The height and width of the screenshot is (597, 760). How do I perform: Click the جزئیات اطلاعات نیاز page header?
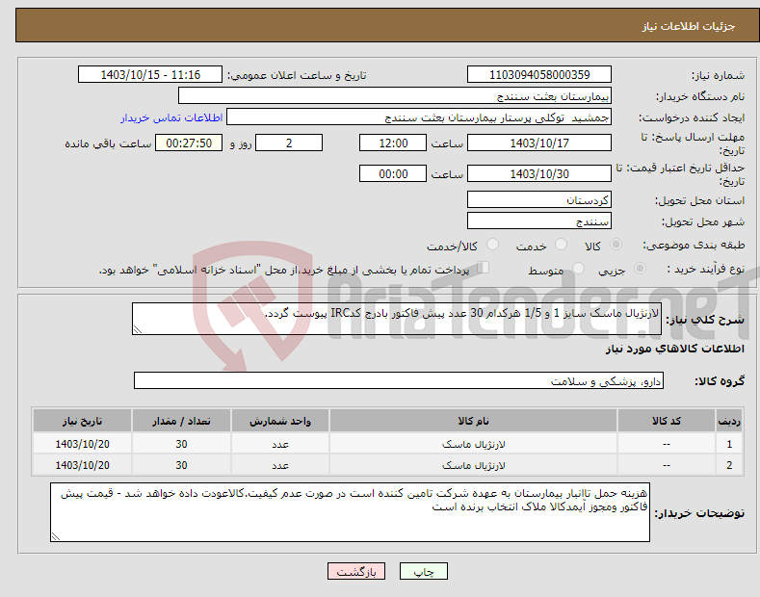689,26
